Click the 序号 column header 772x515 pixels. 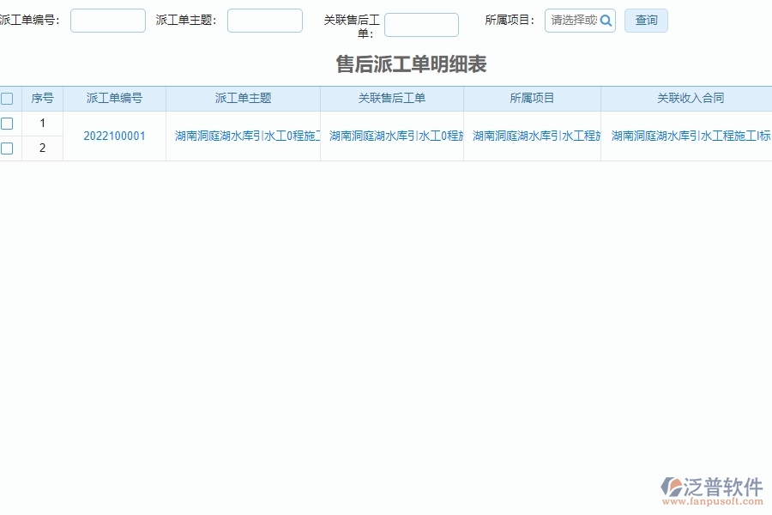(42, 98)
